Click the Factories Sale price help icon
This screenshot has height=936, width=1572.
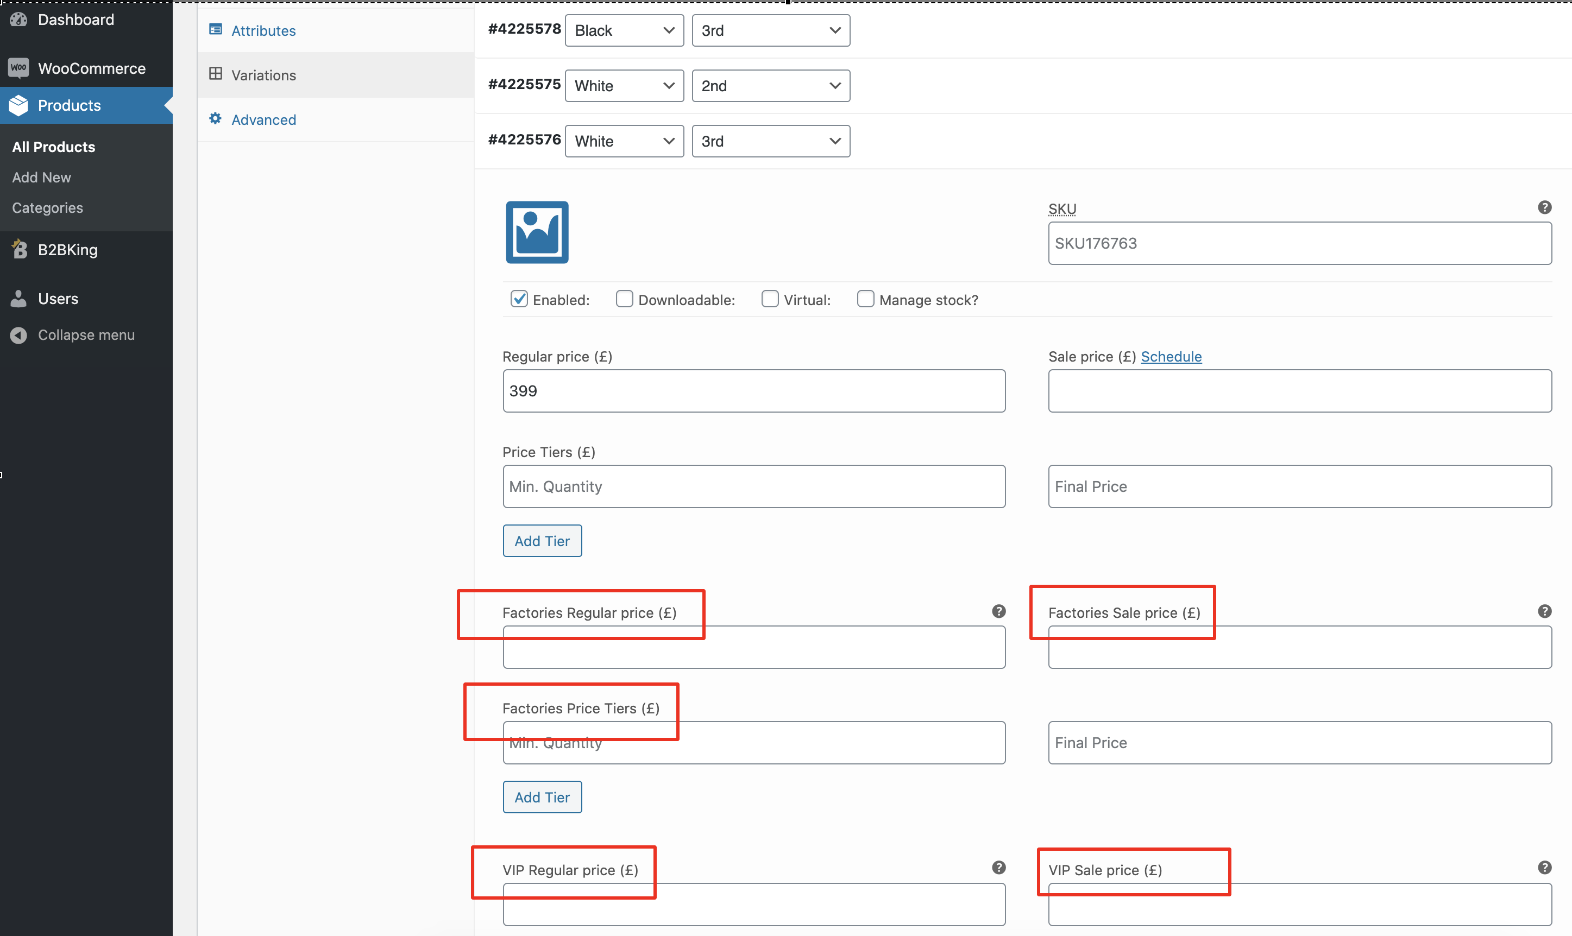click(1544, 611)
